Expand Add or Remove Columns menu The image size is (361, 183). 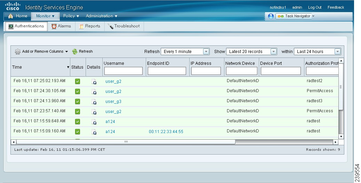tap(66, 52)
